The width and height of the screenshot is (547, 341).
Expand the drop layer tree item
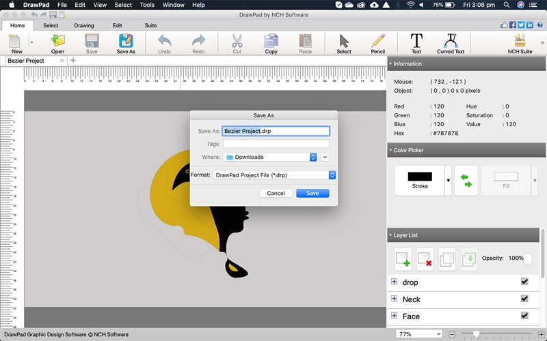click(394, 282)
